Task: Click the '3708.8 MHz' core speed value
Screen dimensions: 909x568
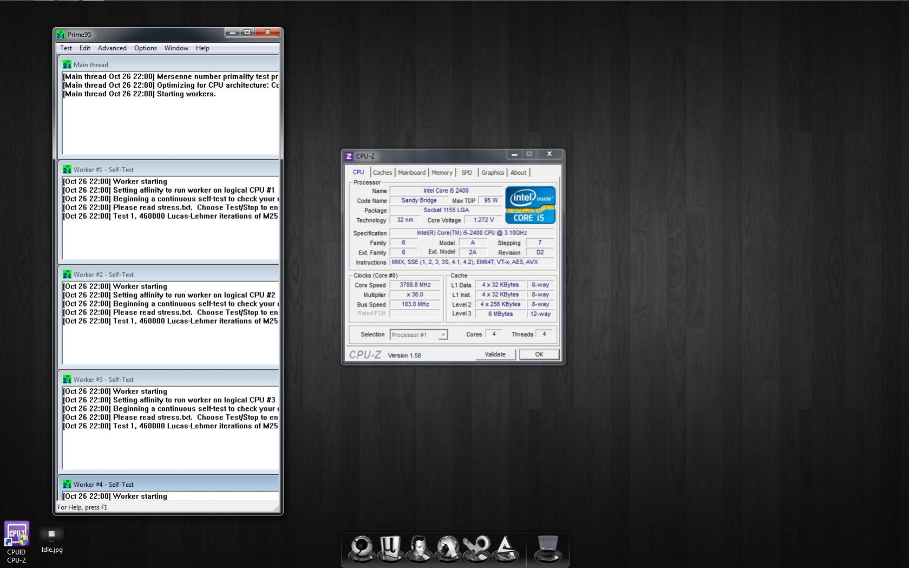Action: point(415,285)
